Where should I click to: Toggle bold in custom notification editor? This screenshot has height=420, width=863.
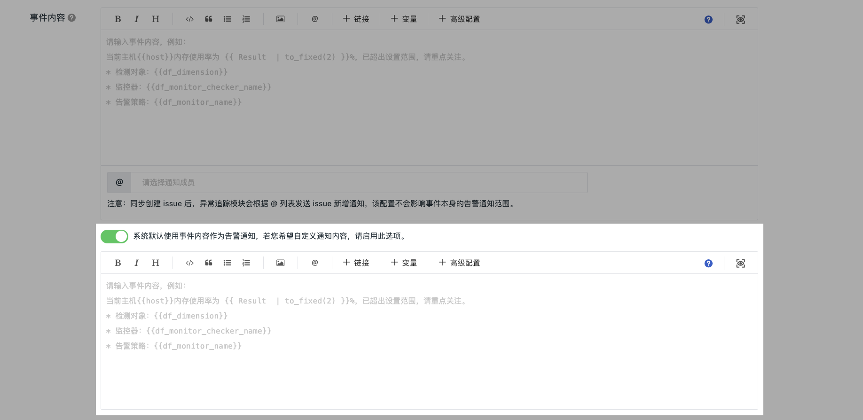click(118, 263)
